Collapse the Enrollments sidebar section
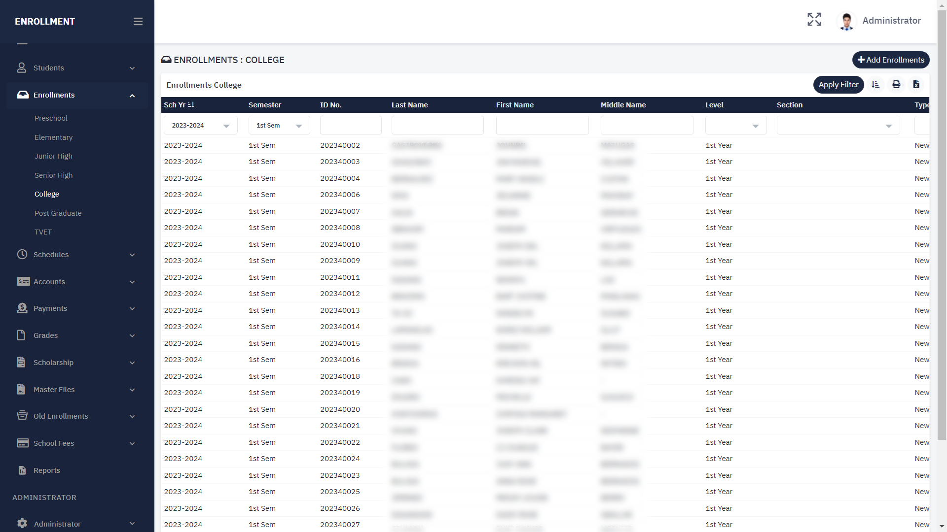 coord(132,96)
